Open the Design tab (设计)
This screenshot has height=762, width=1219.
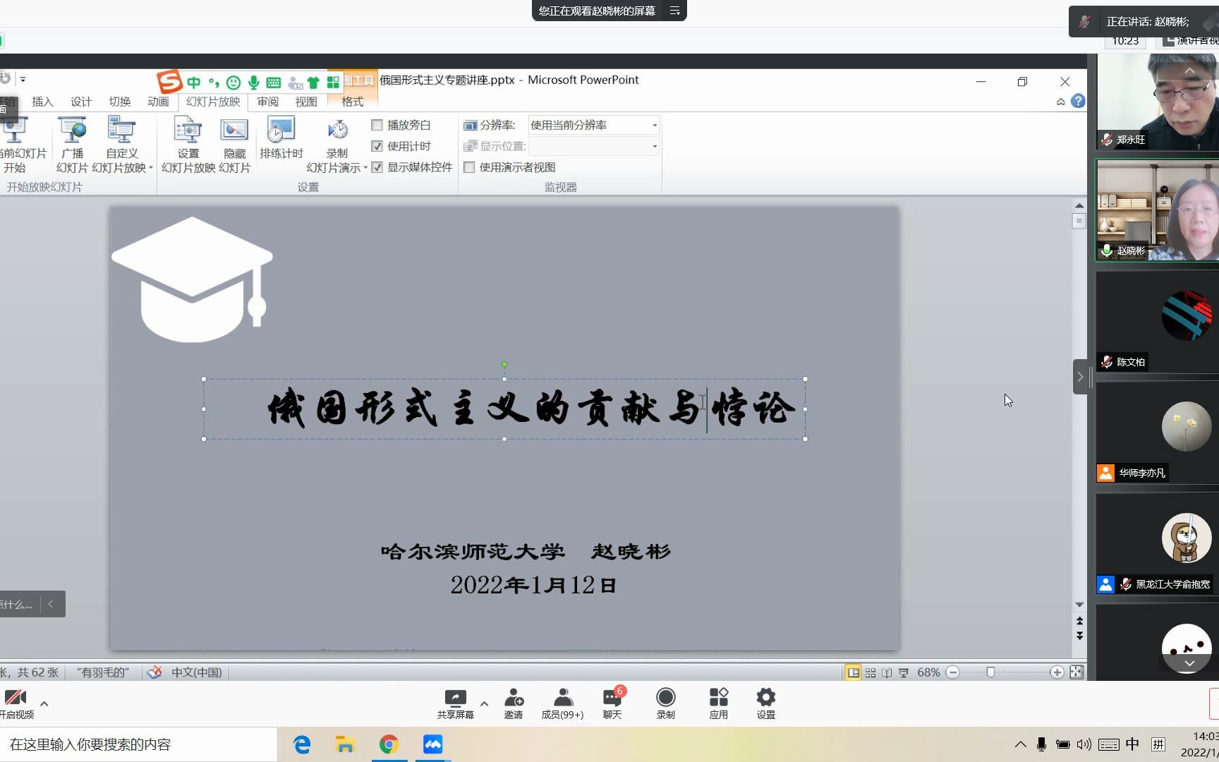[81, 102]
